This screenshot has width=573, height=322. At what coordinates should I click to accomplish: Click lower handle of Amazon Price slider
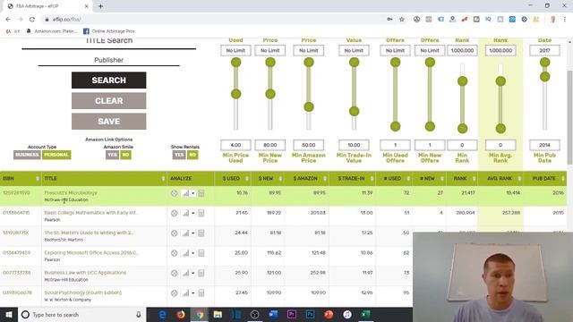pos(309,107)
